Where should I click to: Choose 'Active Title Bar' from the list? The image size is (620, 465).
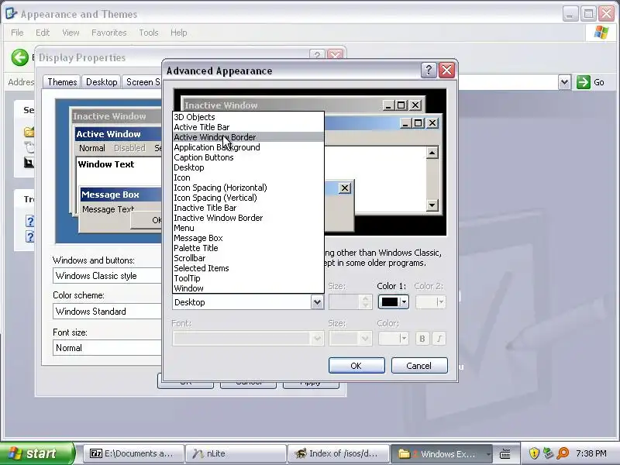click(x=248, y=127)
